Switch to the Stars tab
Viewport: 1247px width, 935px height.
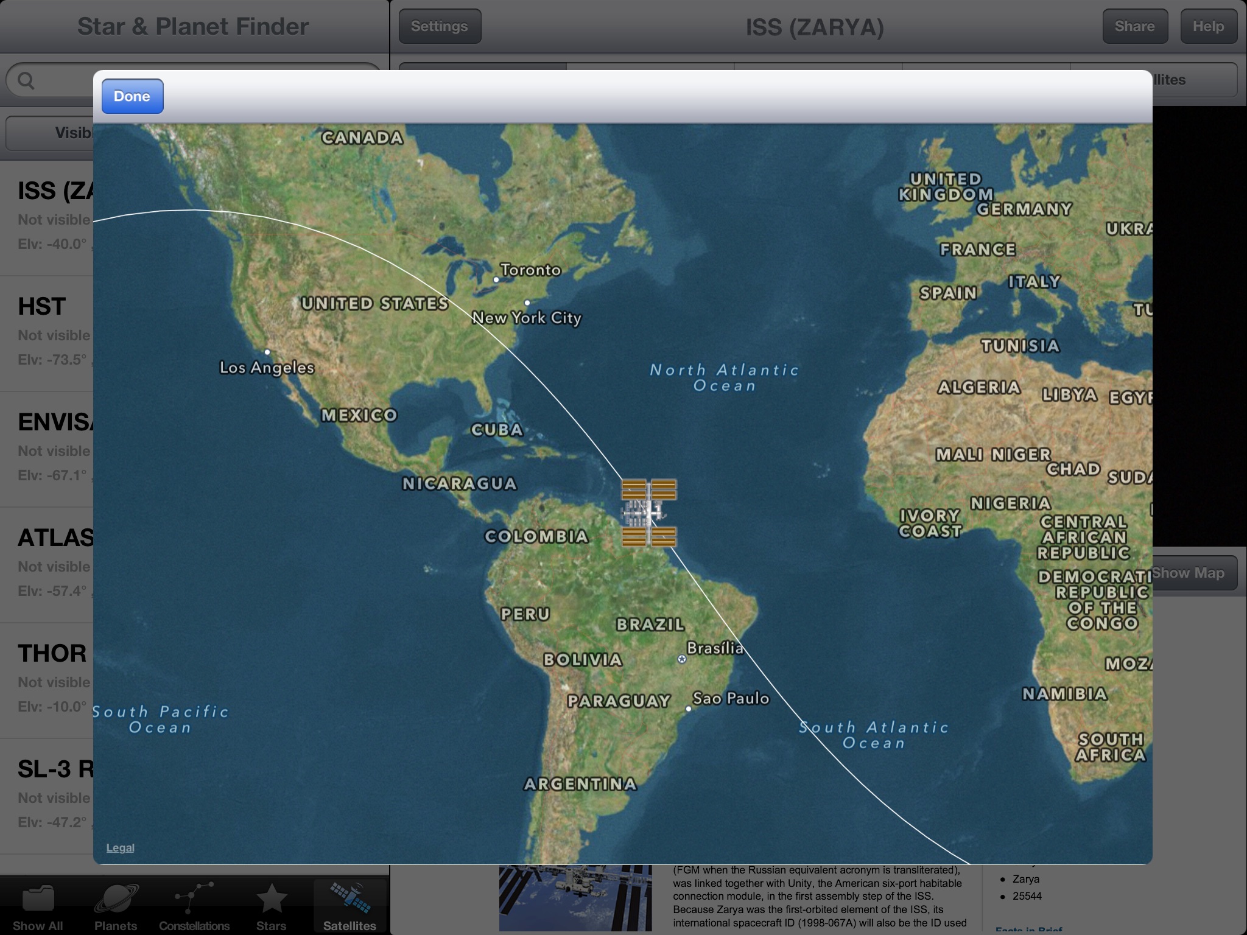point(272,907)
